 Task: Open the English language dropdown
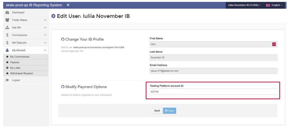click(274, 5)
